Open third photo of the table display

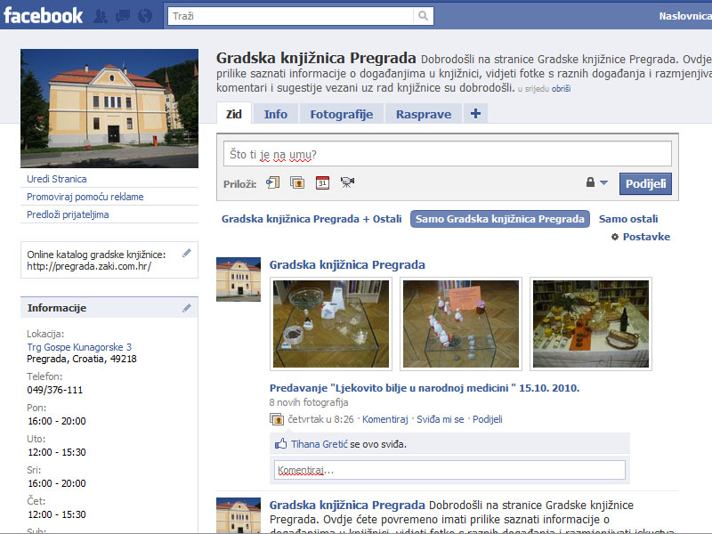tap(591, 324)
